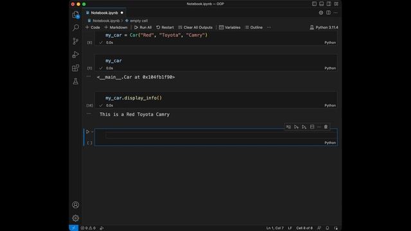Open the Source Control view
This screenshot has width=411, height=231.
tap(76, 41)
